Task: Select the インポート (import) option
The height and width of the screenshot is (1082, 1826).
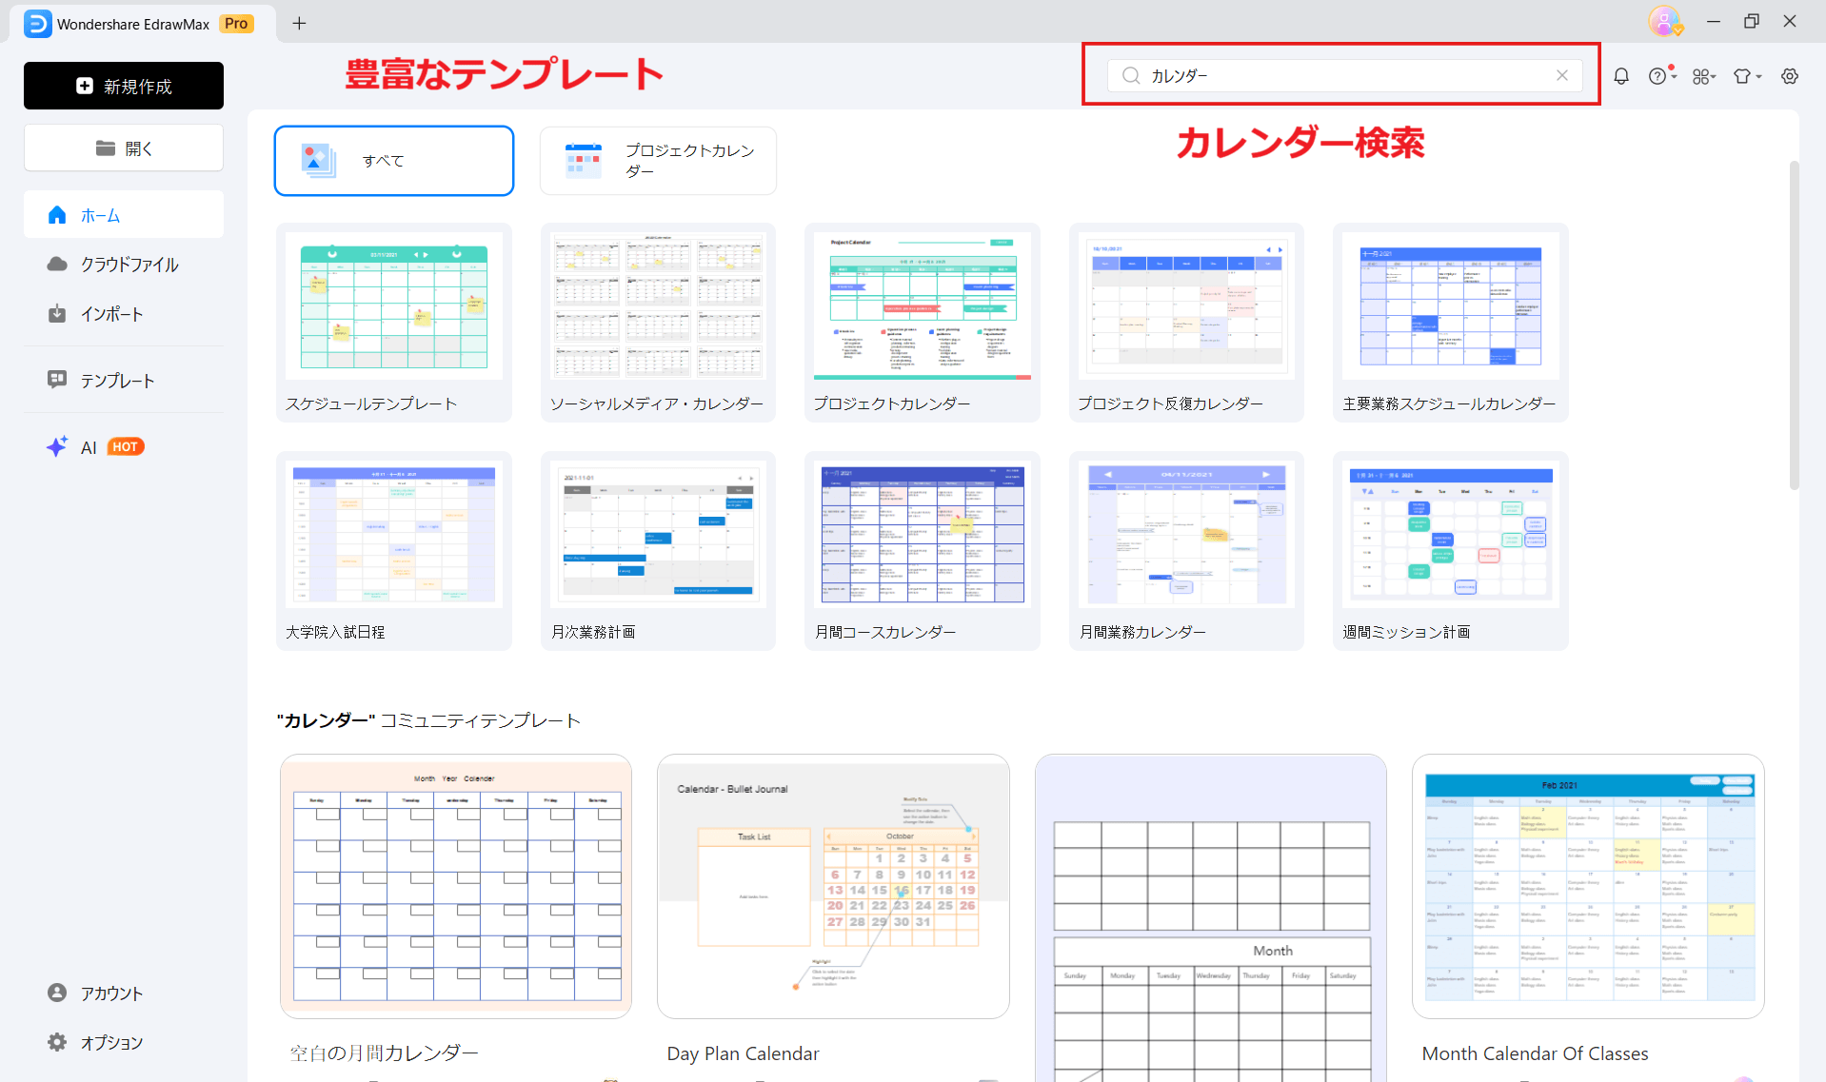Action: [x=111, y=314]
